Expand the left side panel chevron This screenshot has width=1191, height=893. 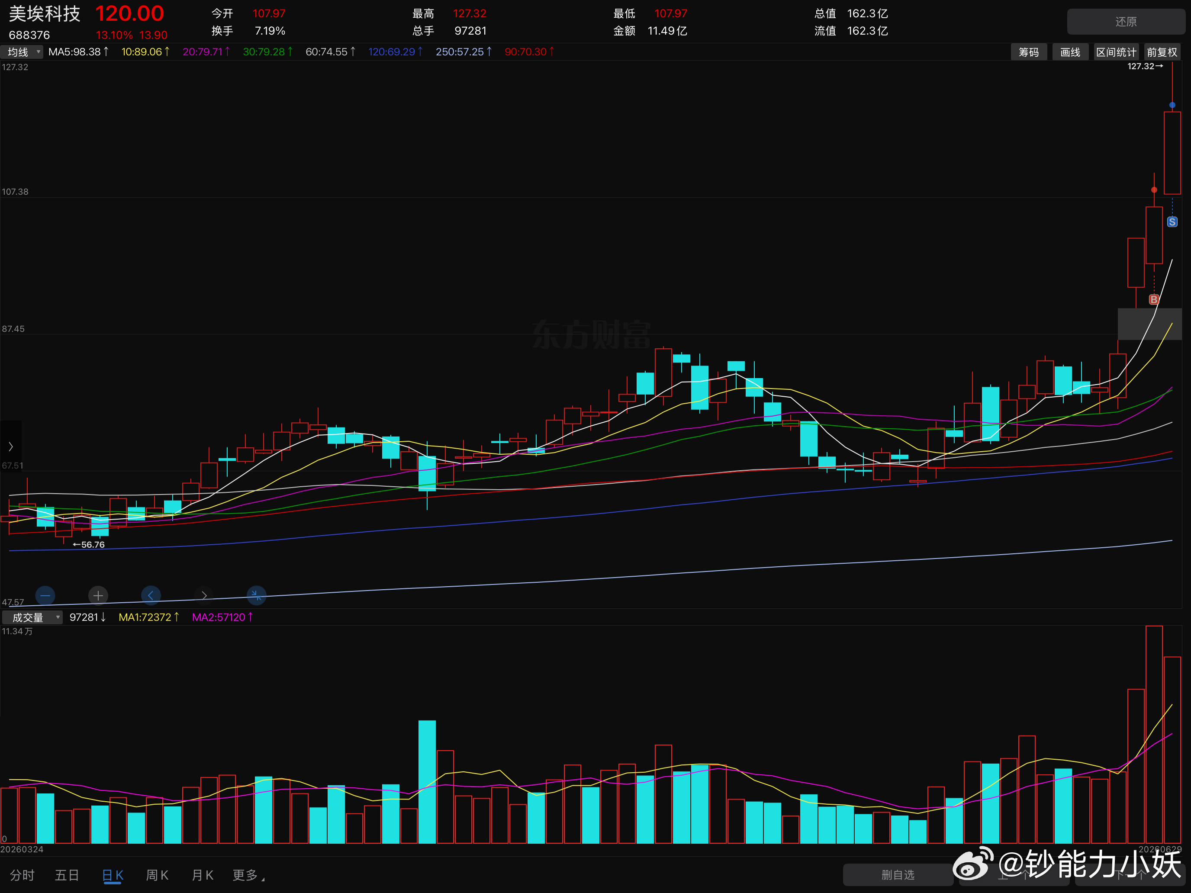(10, 446)
